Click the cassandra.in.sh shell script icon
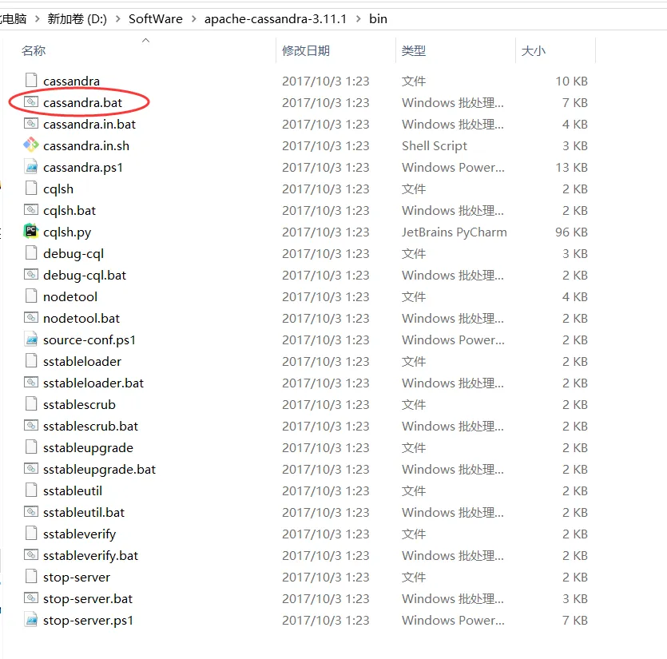This screenshot has width=667, height=659. point(31,145)
